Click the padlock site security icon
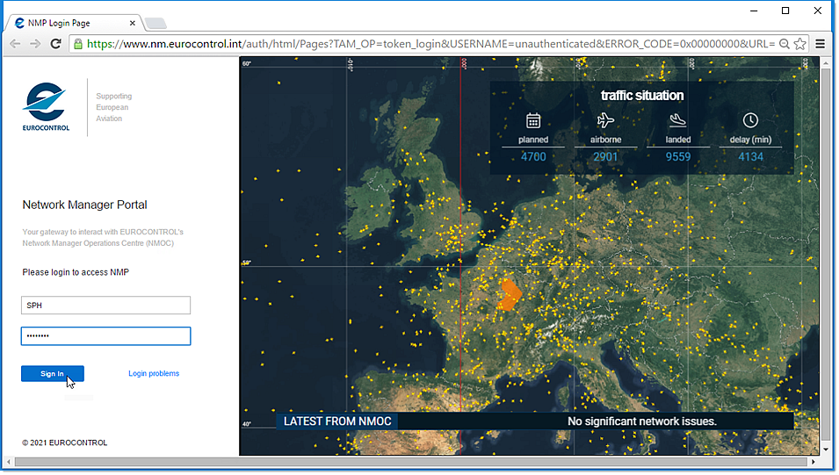This screenshot has height=475, width=839. click(78, 43)
